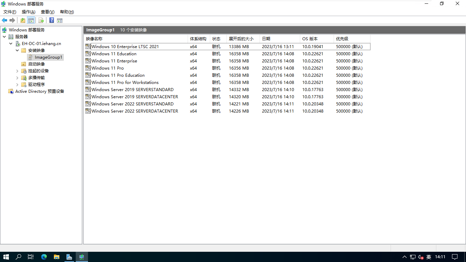Expand the 多播传输 node
Screen dimensions: 466x262
click(17, 78)
